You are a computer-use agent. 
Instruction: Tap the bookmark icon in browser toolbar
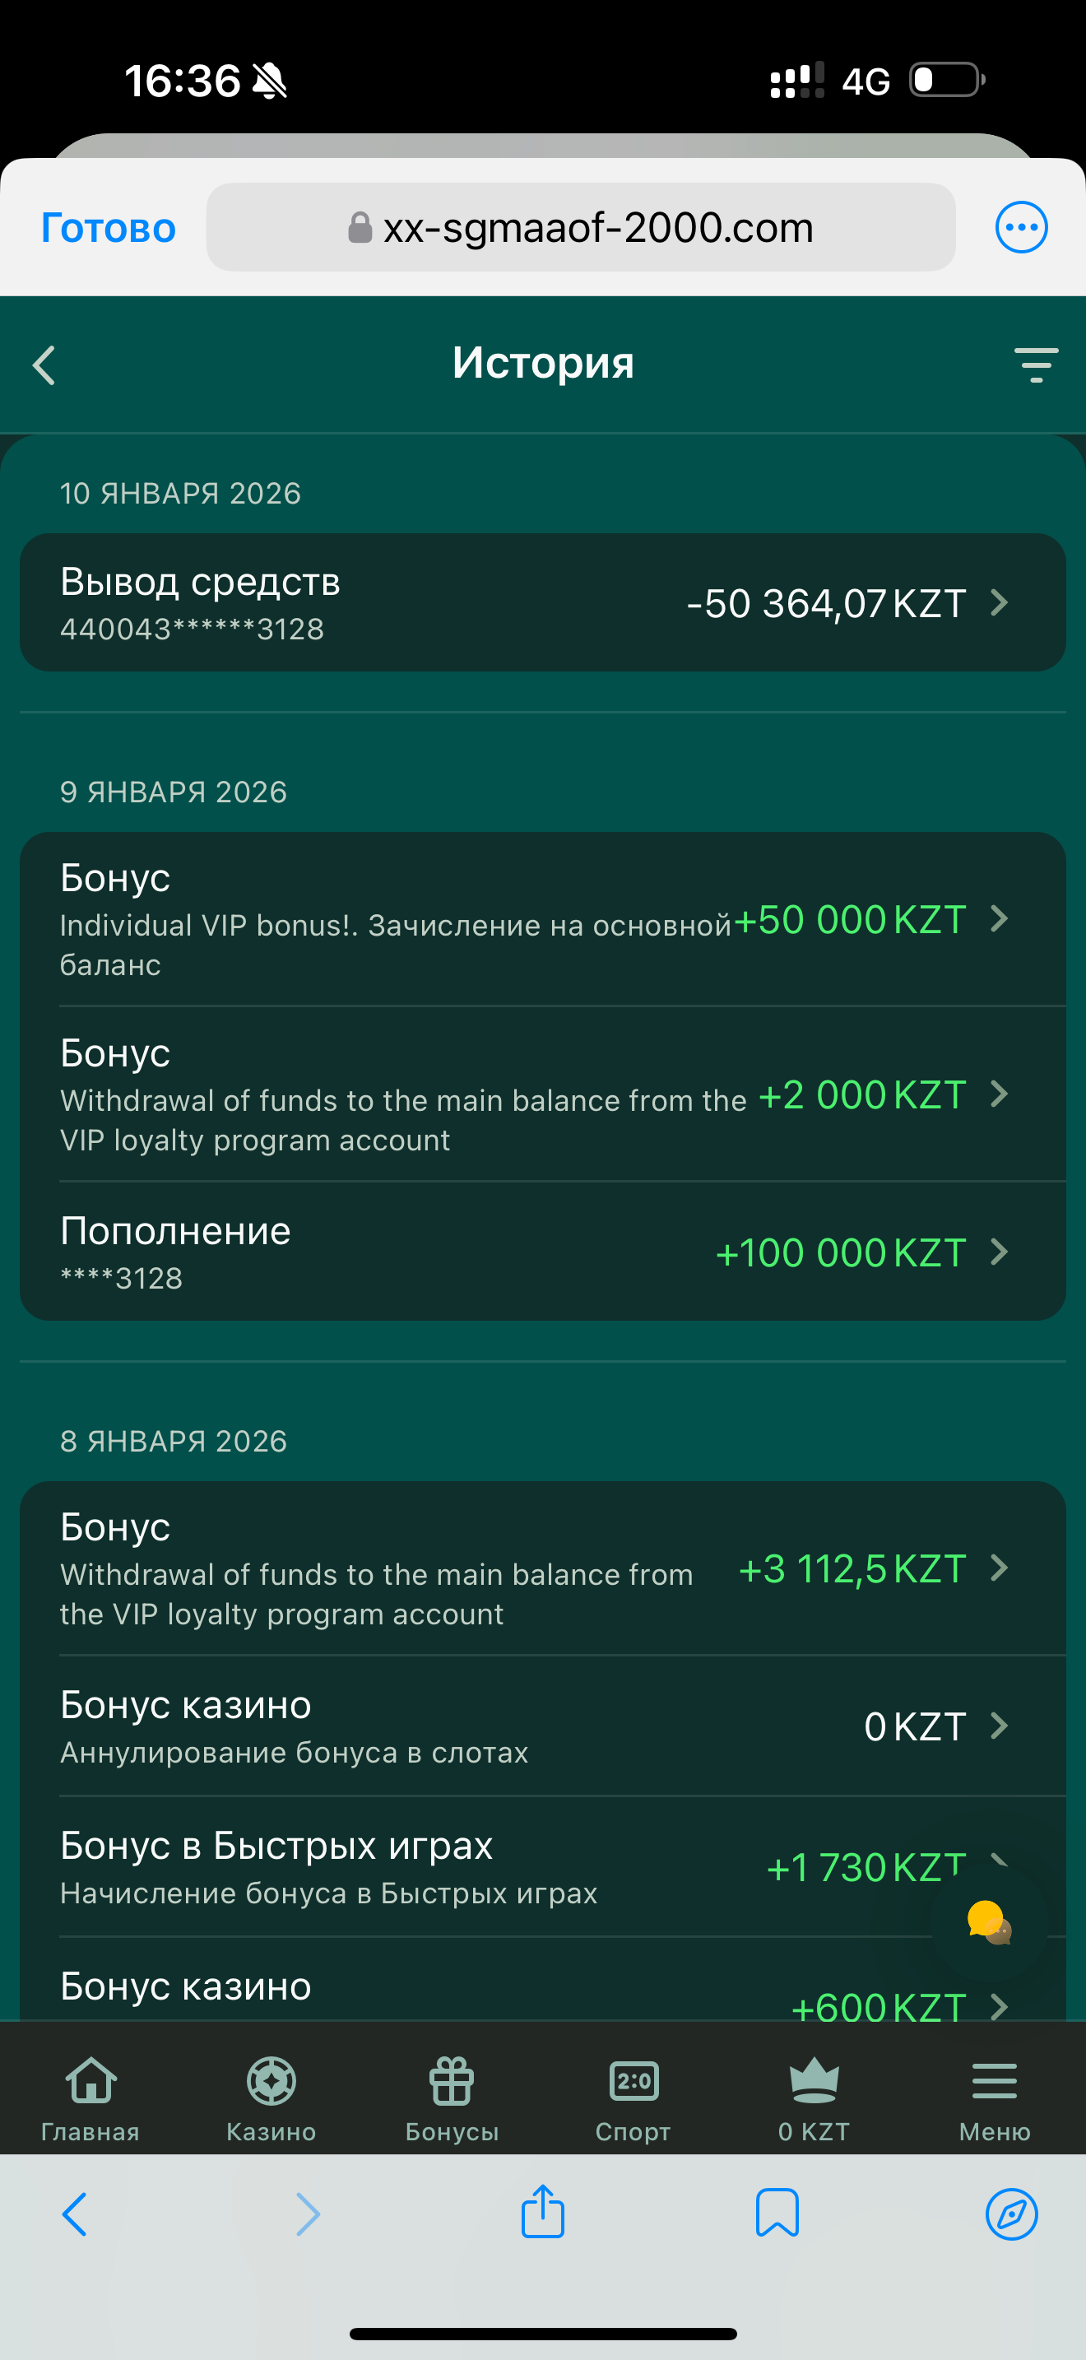tap(777, 2214)
